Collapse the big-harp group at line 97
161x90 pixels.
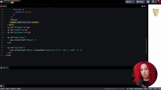(4, 48)
